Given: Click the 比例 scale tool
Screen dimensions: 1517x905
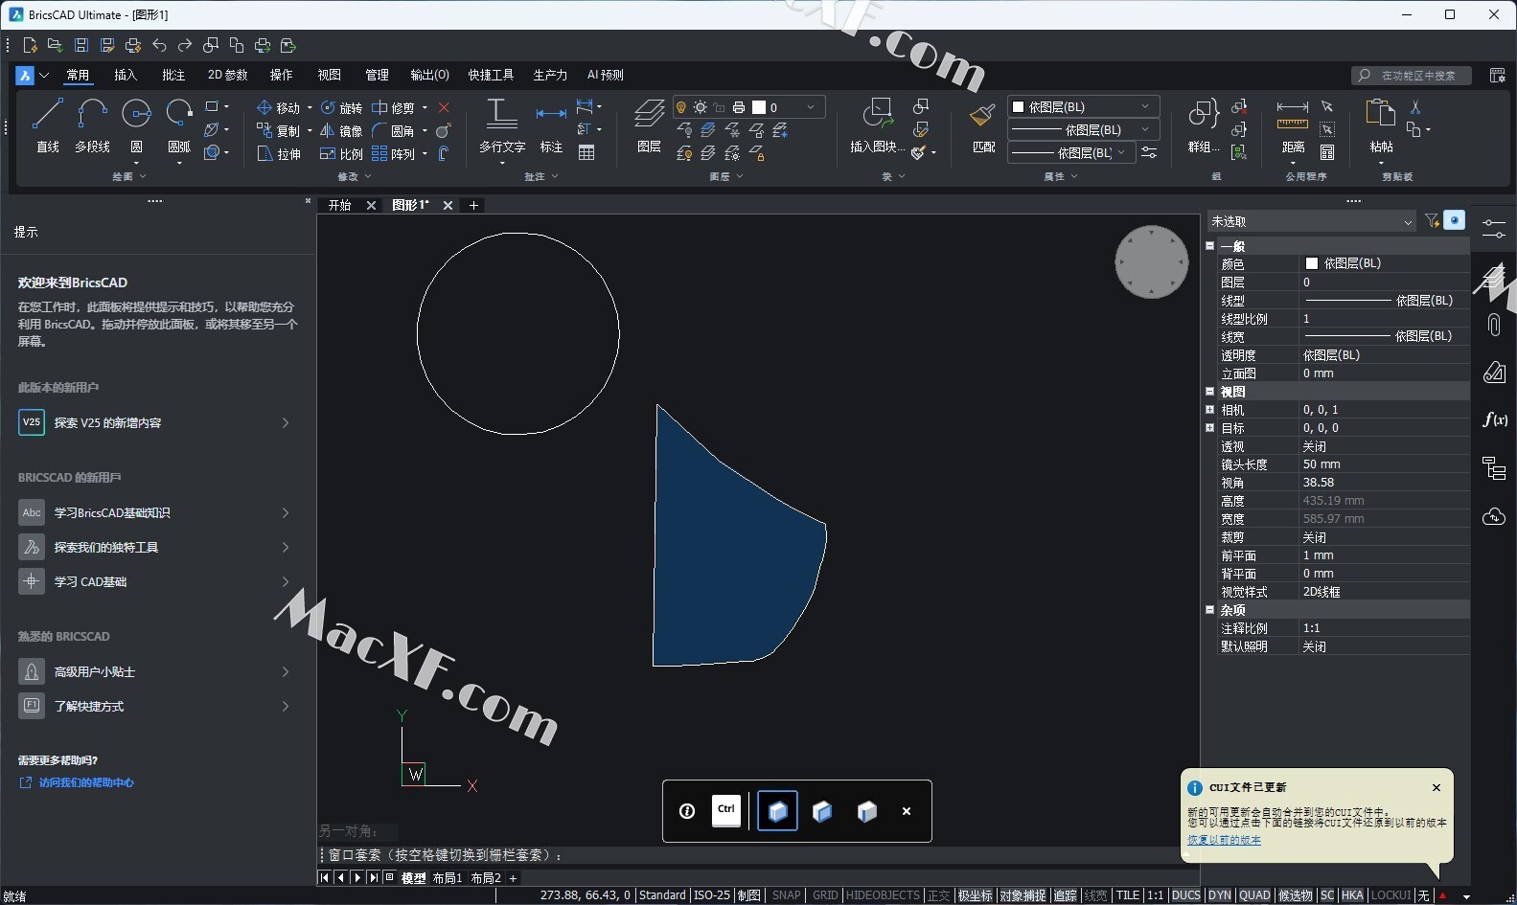Looking at the screenshot, I should (341, 153).
